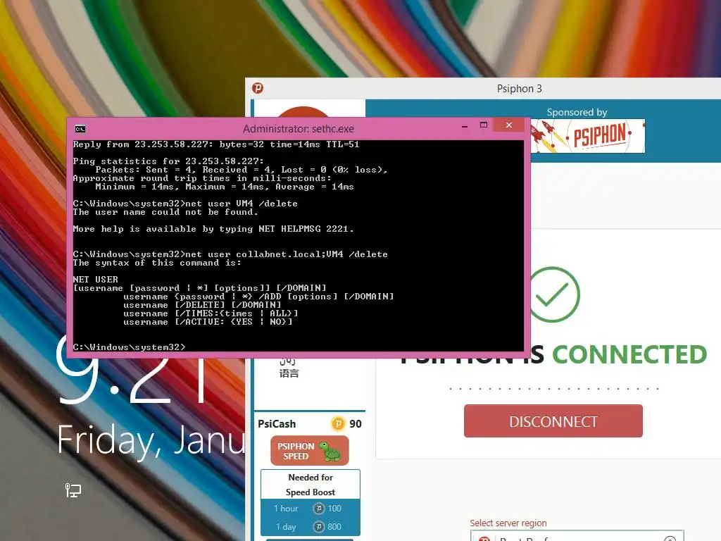Click the lock screen network icon

73,490
